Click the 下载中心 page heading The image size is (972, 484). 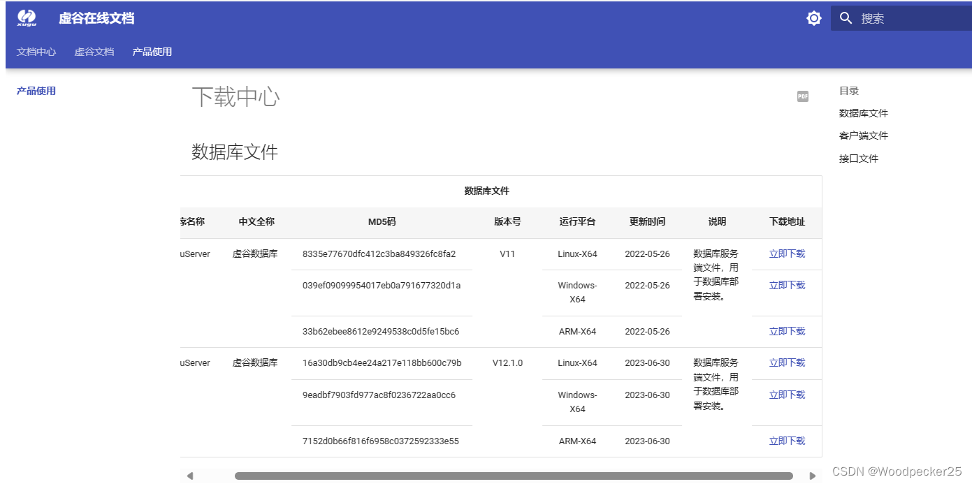pyautogui.click(x=235, y=96)
